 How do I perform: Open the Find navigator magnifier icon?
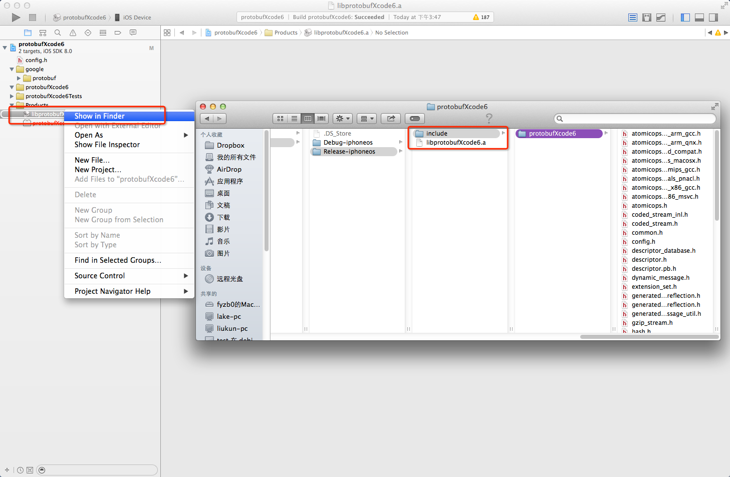58,33
